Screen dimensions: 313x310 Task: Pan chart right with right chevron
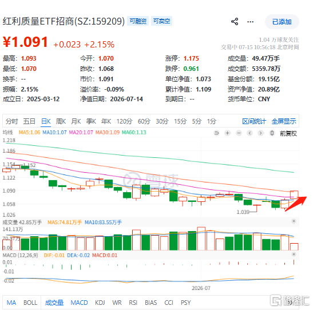click(x=261, y=133)
